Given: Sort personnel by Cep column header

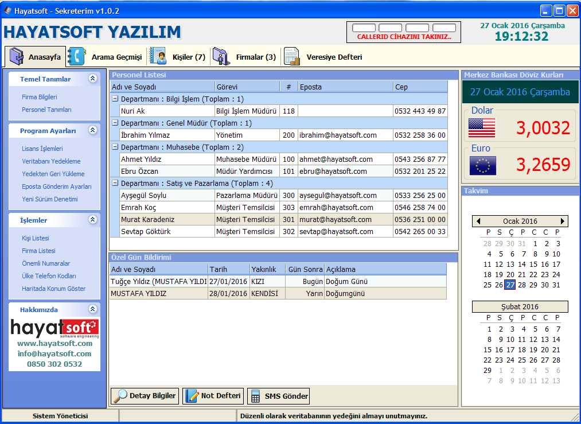Looking at the screenshot, I should point(420,87).
